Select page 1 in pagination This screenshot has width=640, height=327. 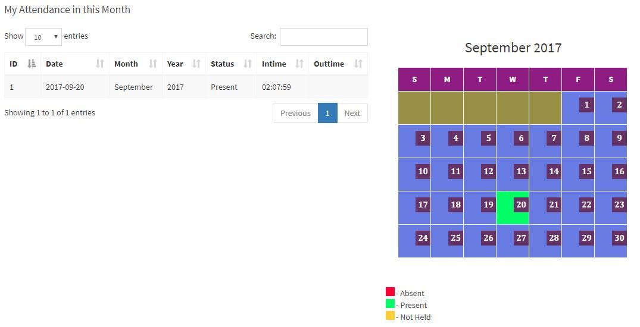click(x=327, y=113)
